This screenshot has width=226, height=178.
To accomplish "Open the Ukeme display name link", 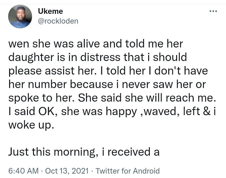I will tap(51, 11).
